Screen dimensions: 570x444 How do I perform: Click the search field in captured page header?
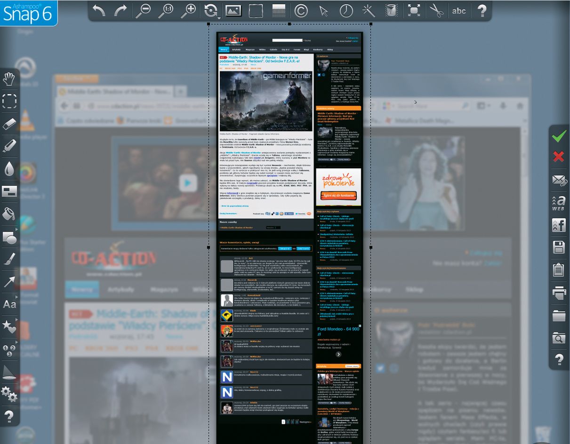tap(287, 40)
